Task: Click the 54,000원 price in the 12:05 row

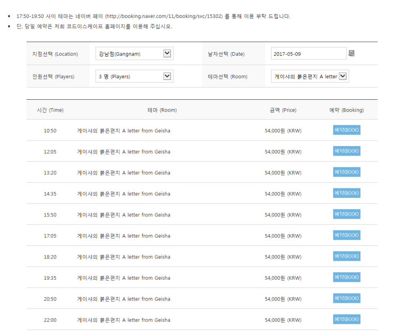Action: pyautogui.click(x=283, y=152)
